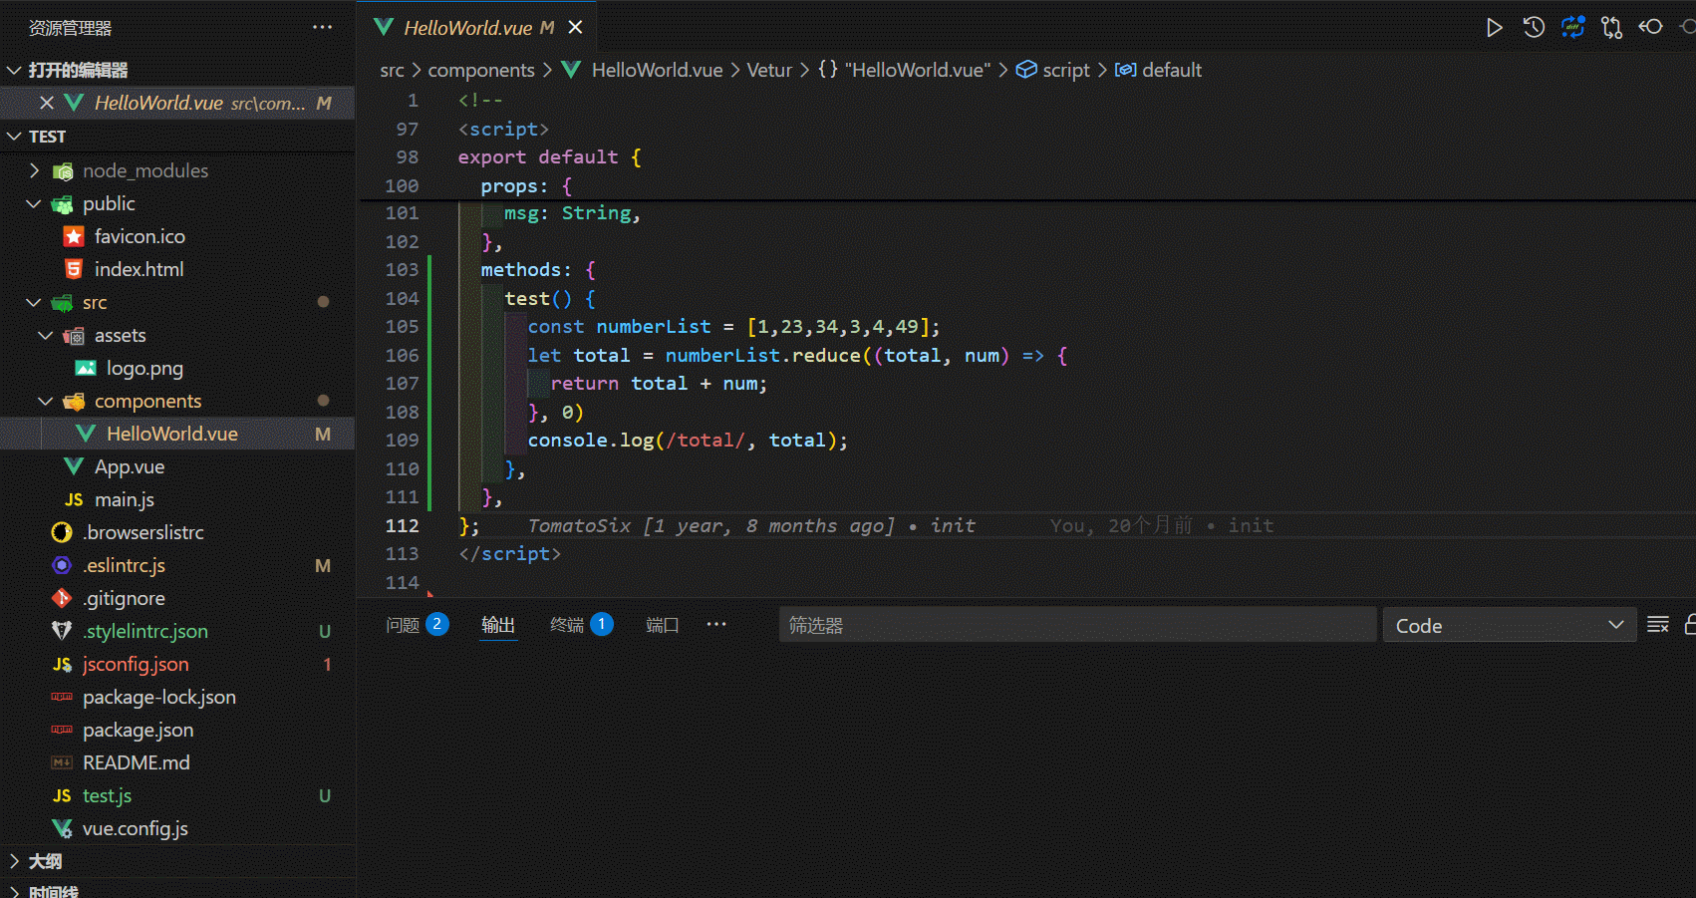Click the git icon of .gitignore

(x=62, y=598)
